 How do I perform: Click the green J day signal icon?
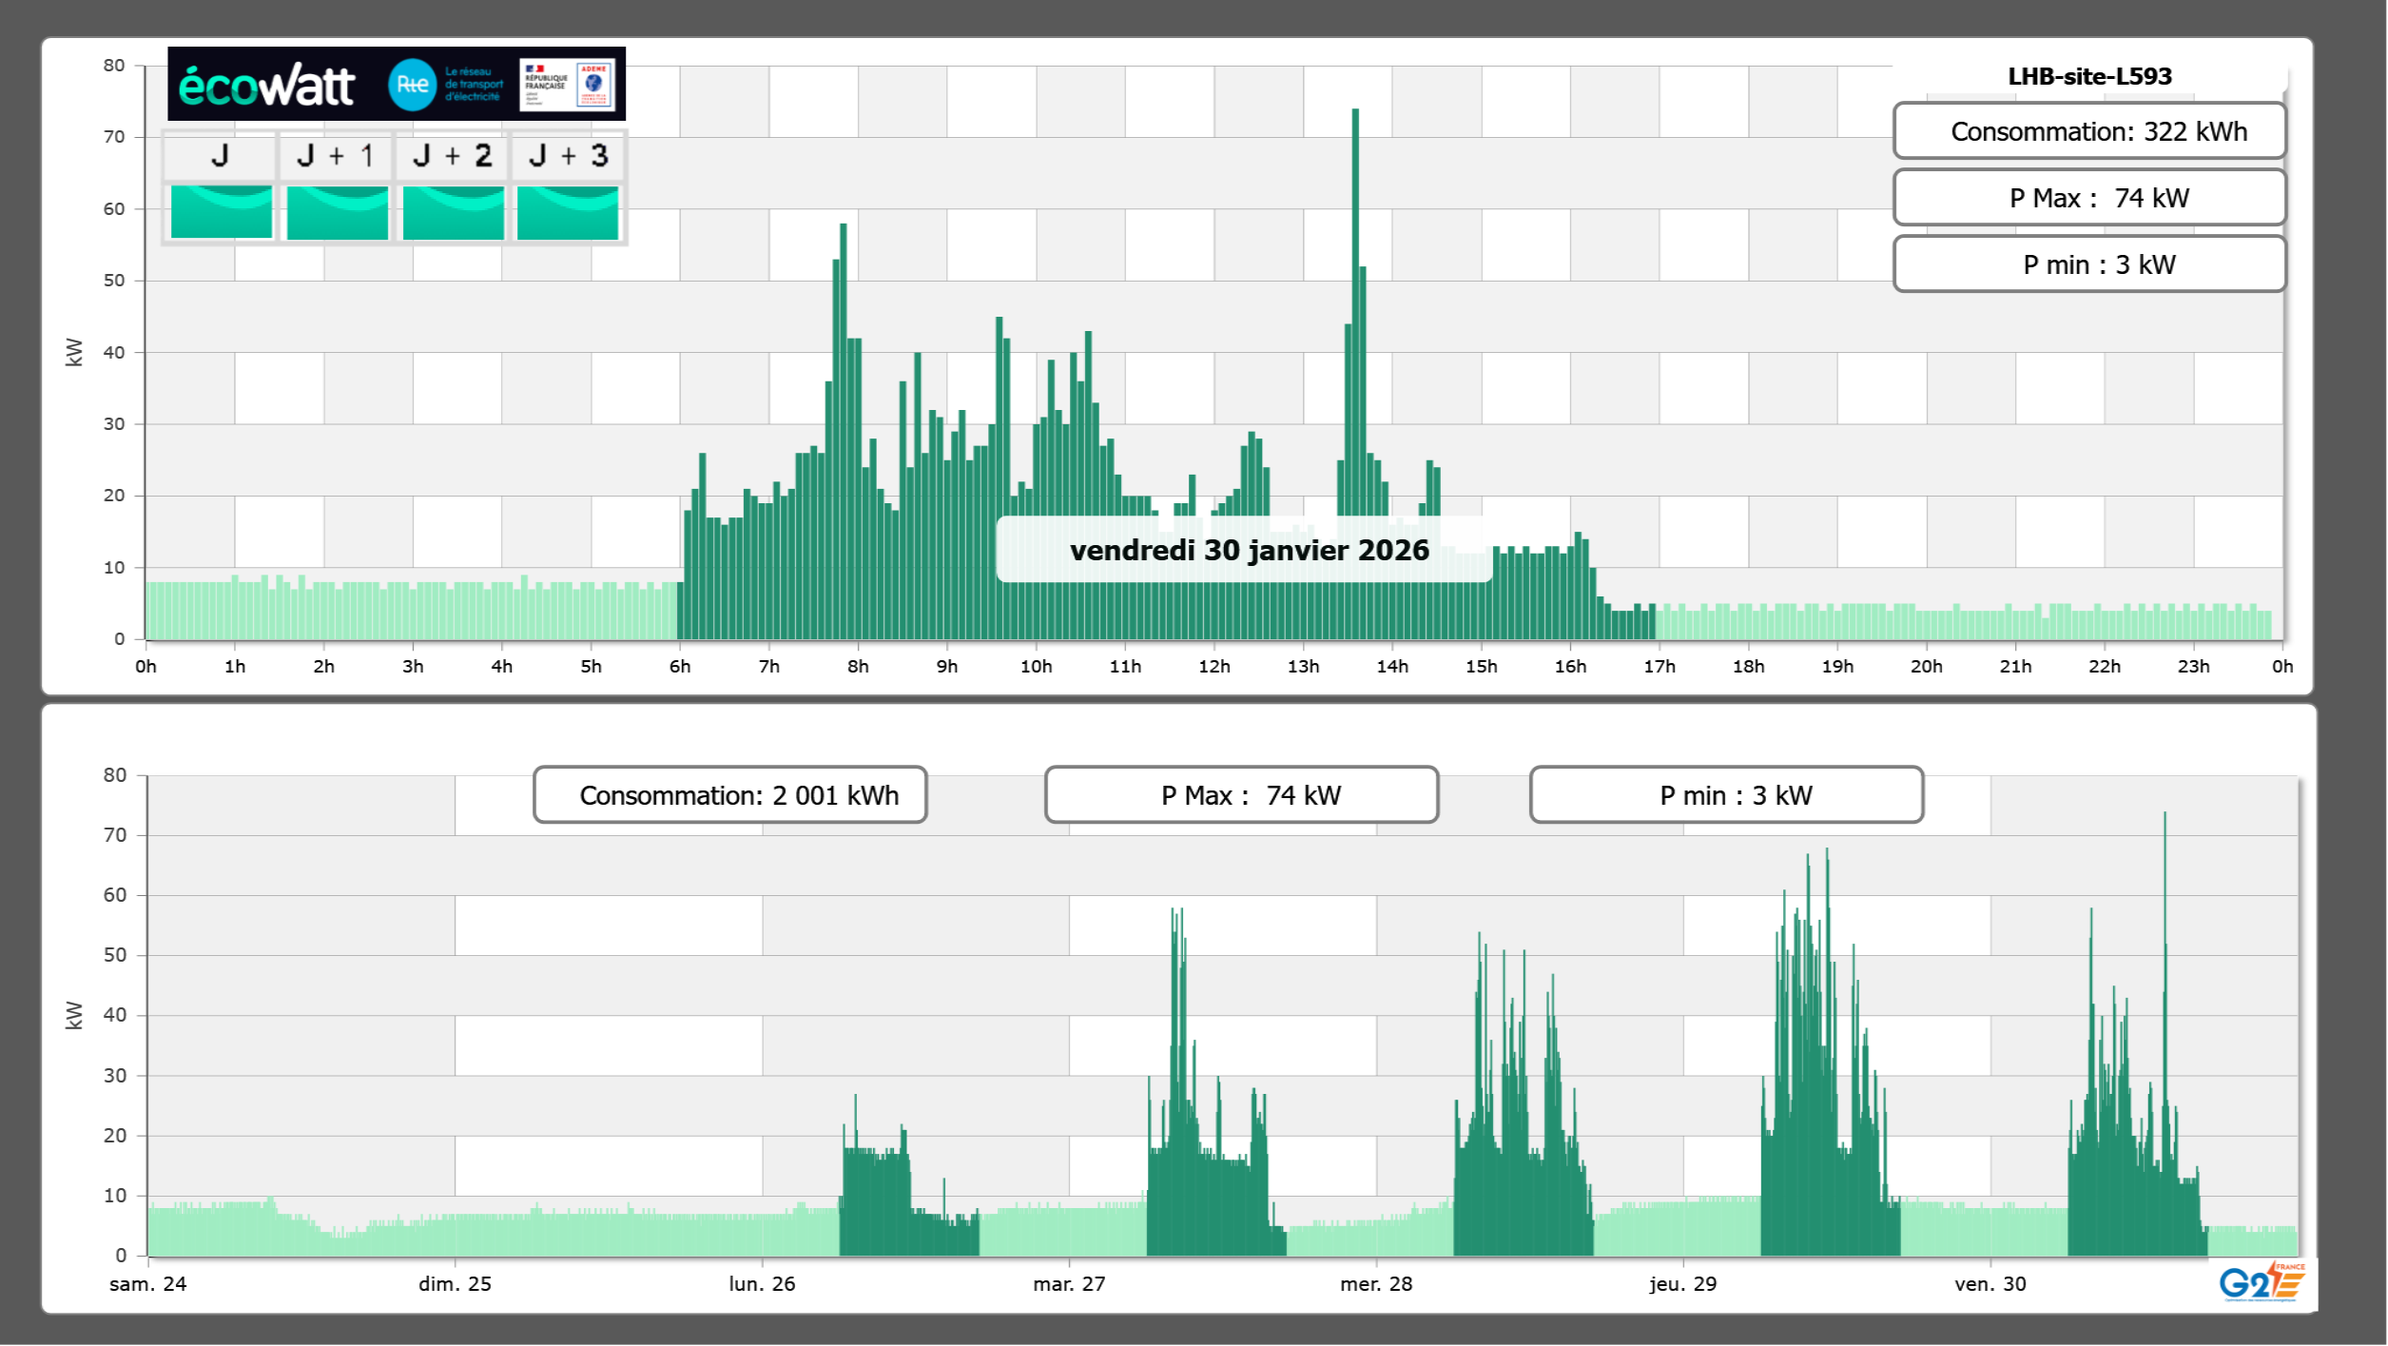click(x=221, y=212)
